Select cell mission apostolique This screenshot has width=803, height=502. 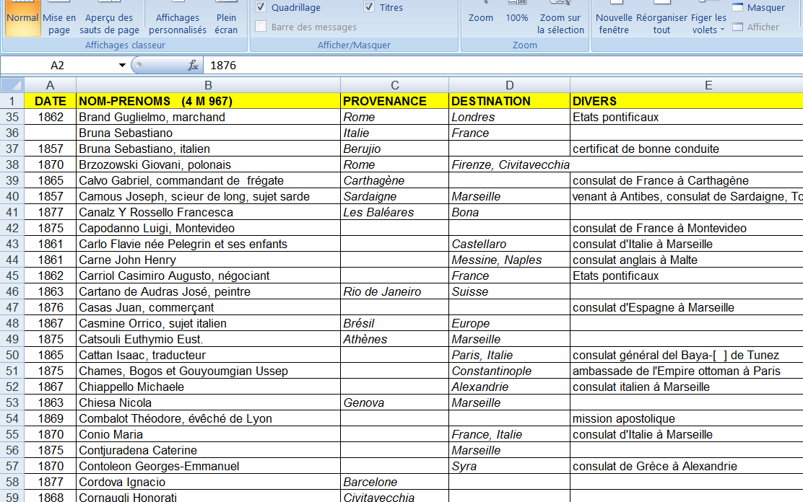686,418
